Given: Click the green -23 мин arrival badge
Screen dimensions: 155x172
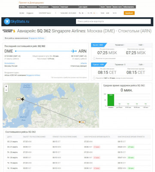Looking at the screenshot, I should coord(131,158).
